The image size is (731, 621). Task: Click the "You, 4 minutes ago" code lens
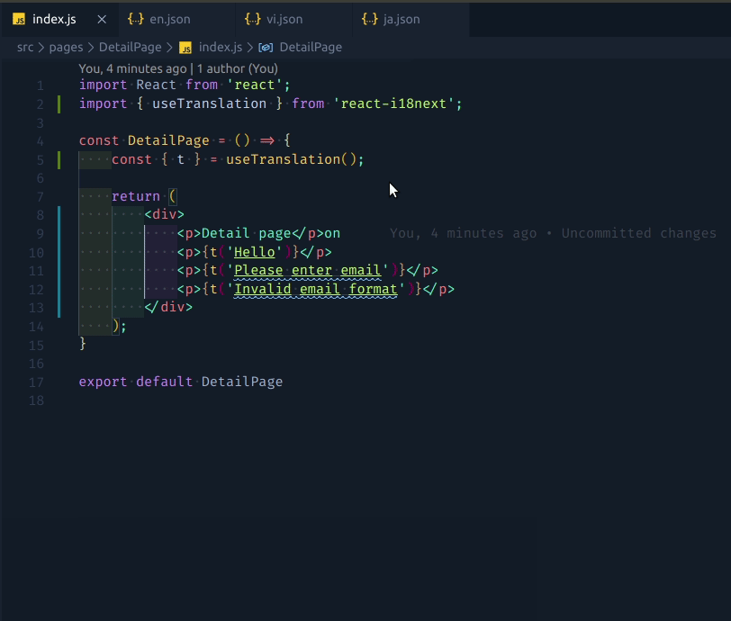click(x=132, y=68)
